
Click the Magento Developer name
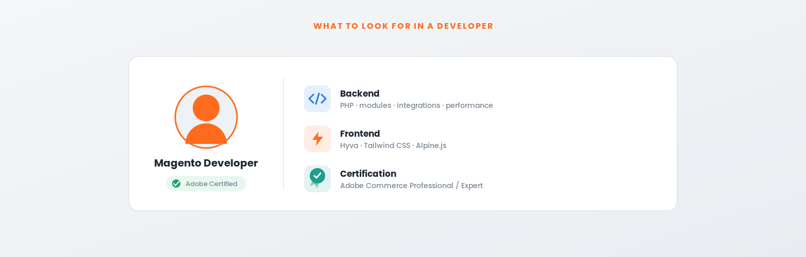coord(206,163)
